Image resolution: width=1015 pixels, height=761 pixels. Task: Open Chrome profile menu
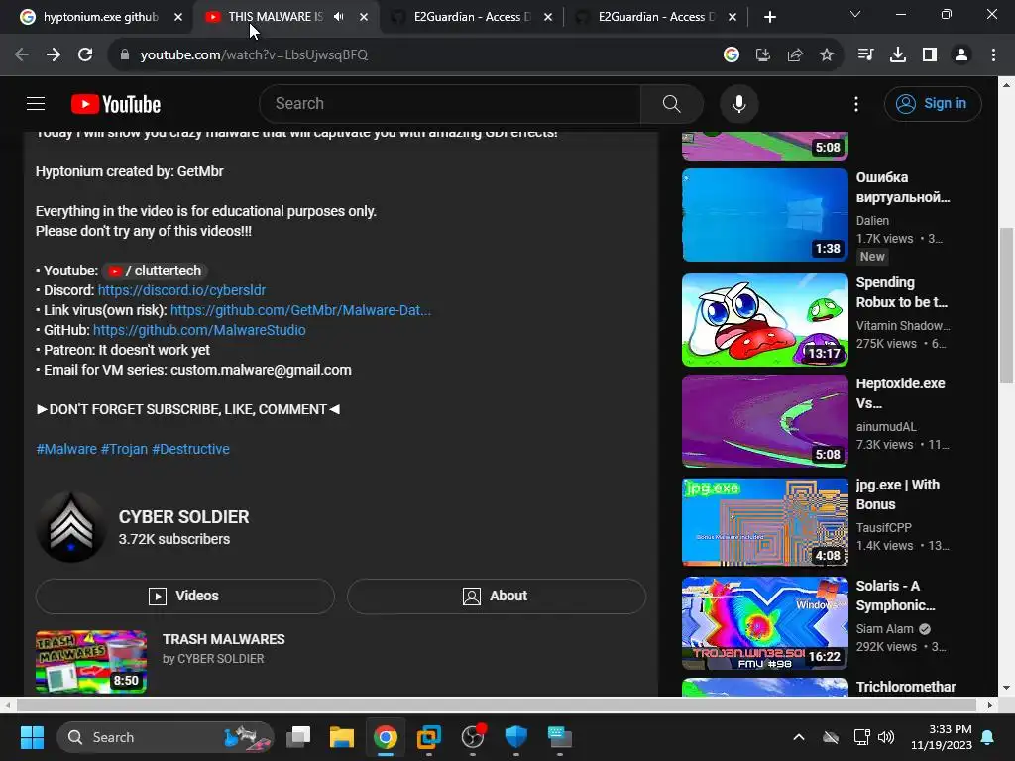(x=961, y=55)
